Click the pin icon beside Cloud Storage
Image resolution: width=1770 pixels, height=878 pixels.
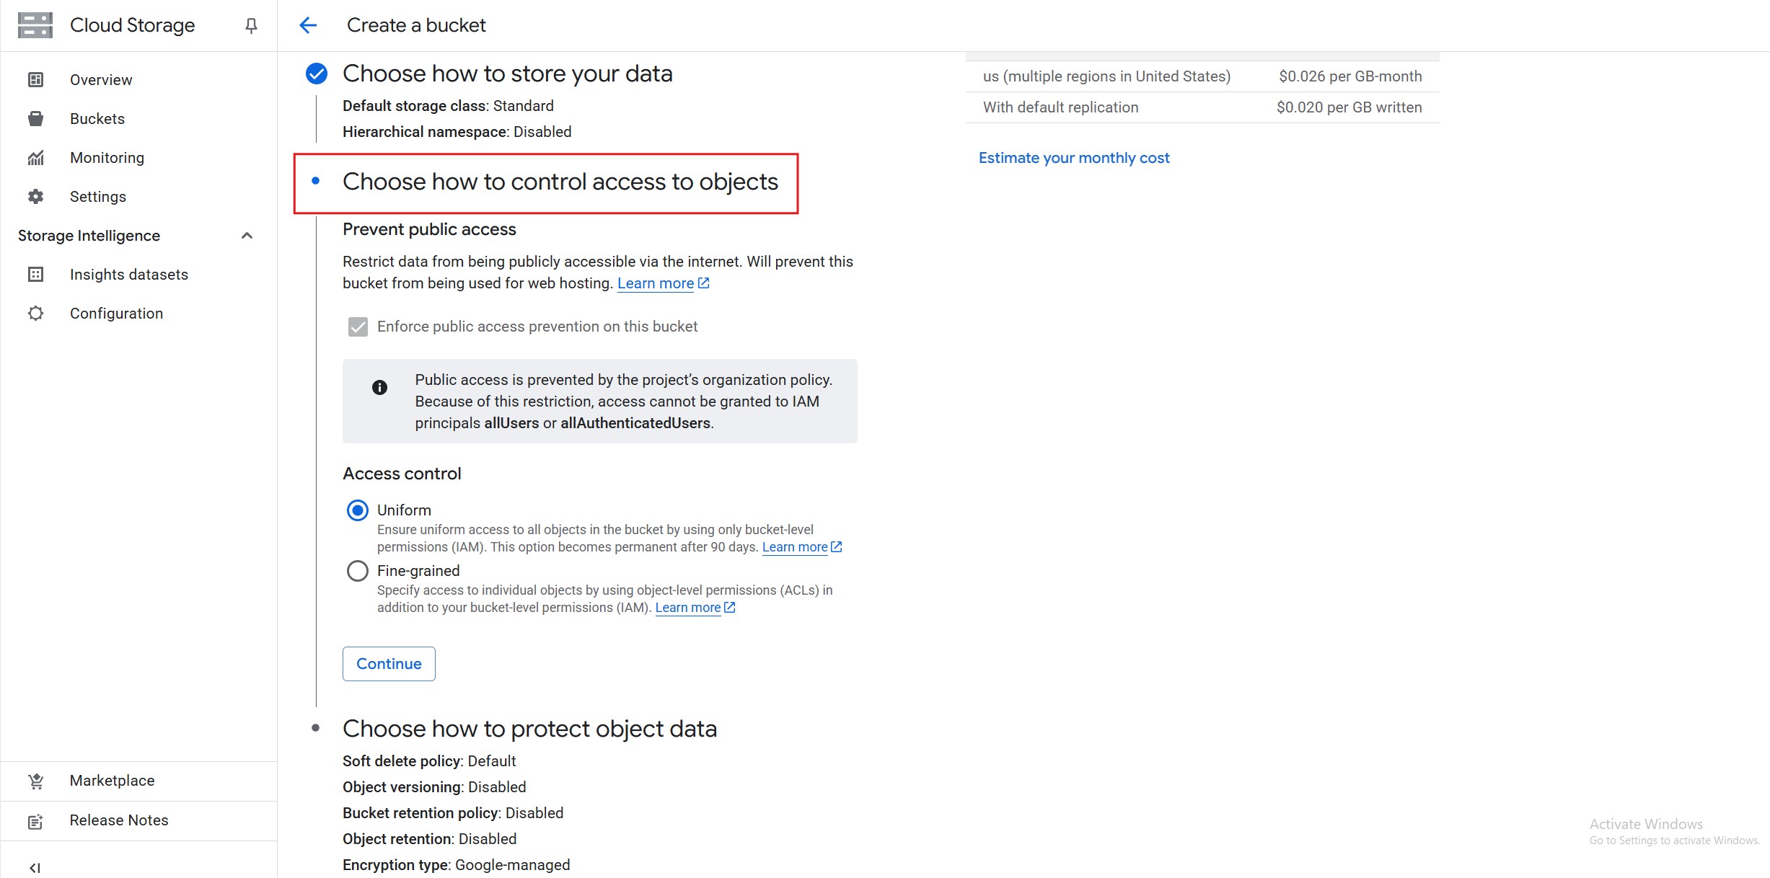click(251, 26)
